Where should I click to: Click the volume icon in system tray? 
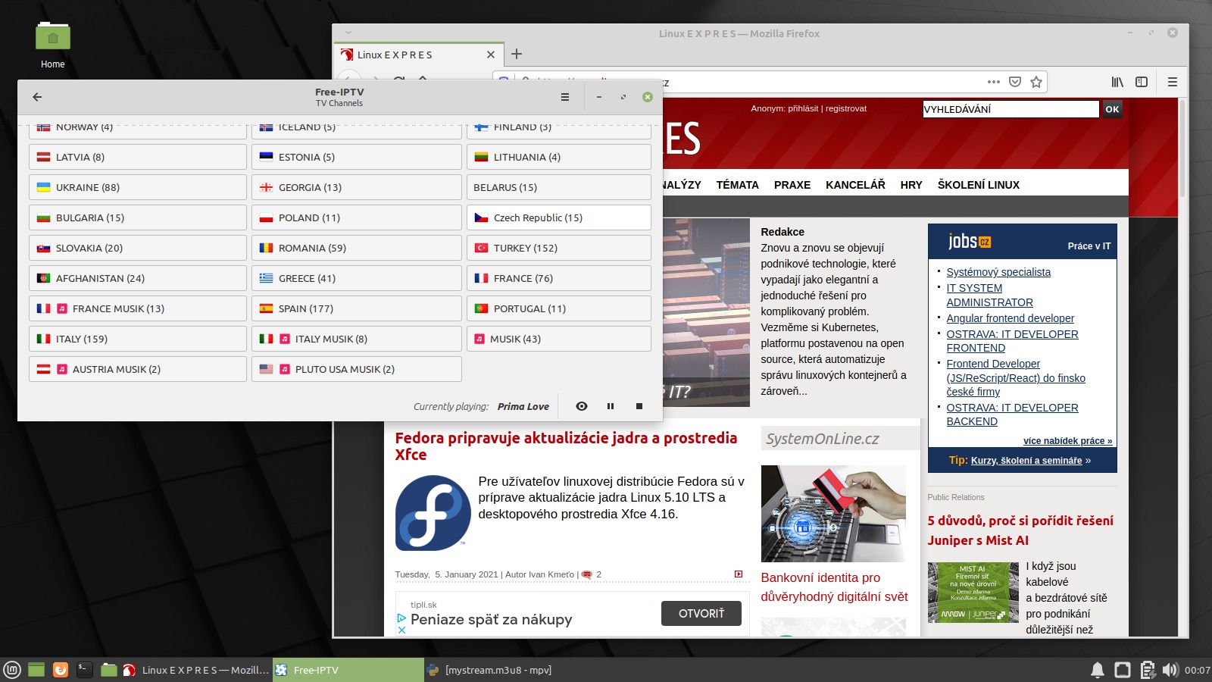click(1170, 670)
